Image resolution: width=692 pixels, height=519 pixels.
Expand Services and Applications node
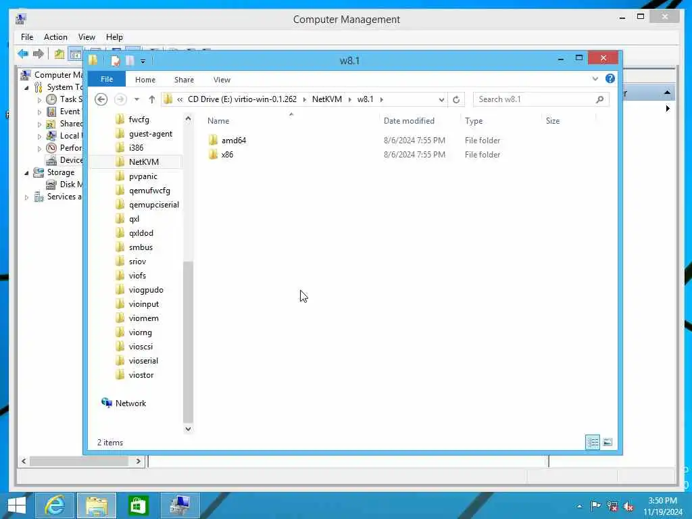26,197
